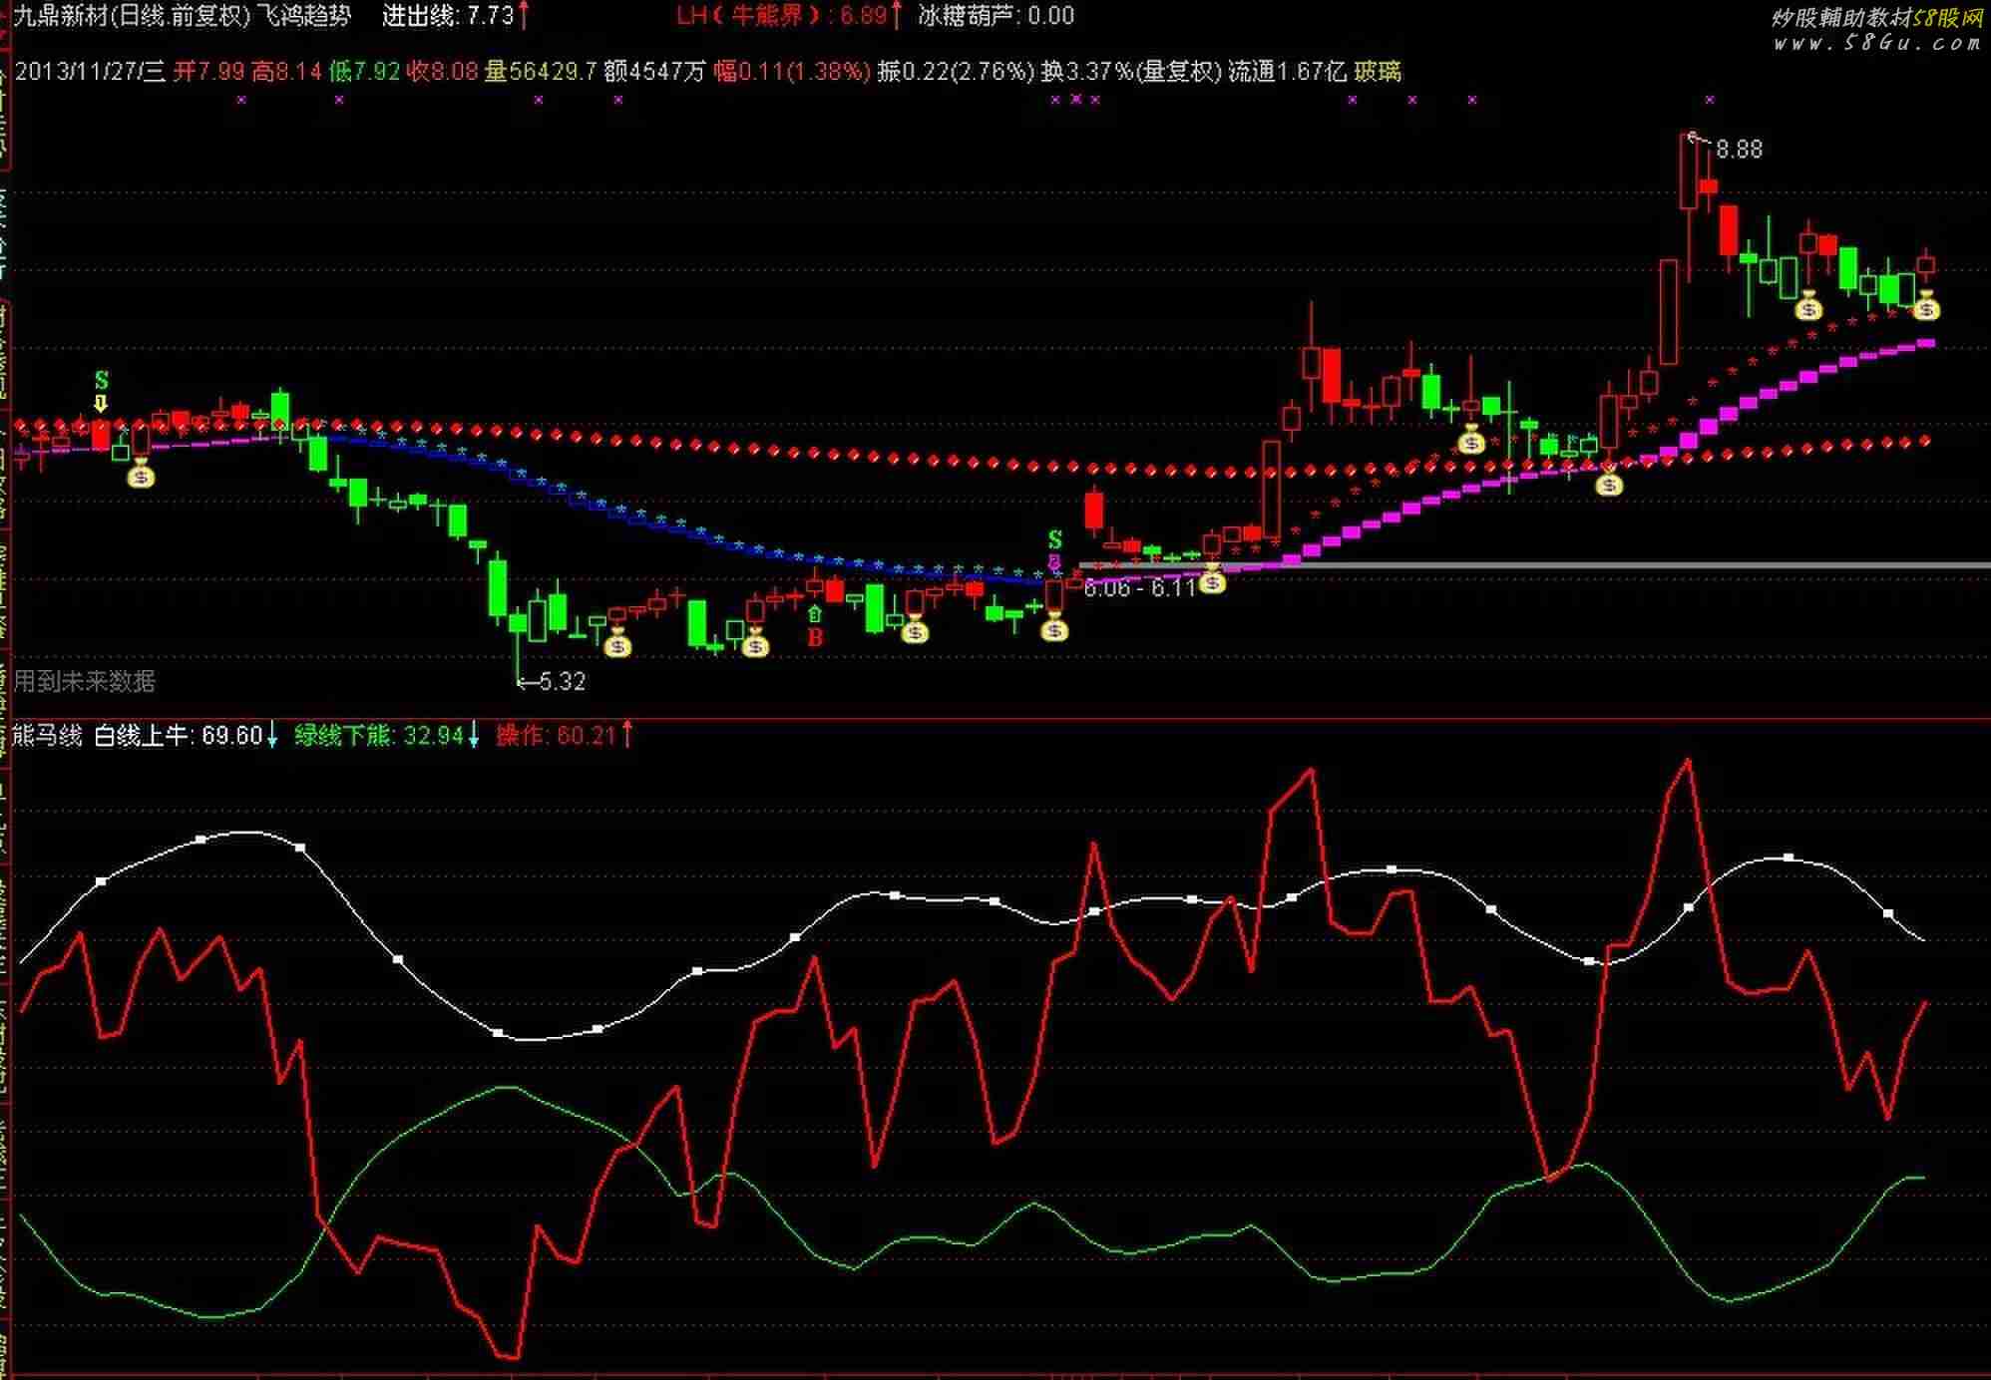This screenshot has height=1380, width=1991.
Task: Click the 进出线: 7.73 indicator value
Action: click(x=455, y=15)
